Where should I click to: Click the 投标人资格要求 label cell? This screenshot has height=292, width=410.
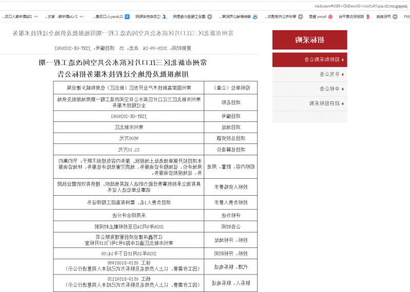(230, 187)
